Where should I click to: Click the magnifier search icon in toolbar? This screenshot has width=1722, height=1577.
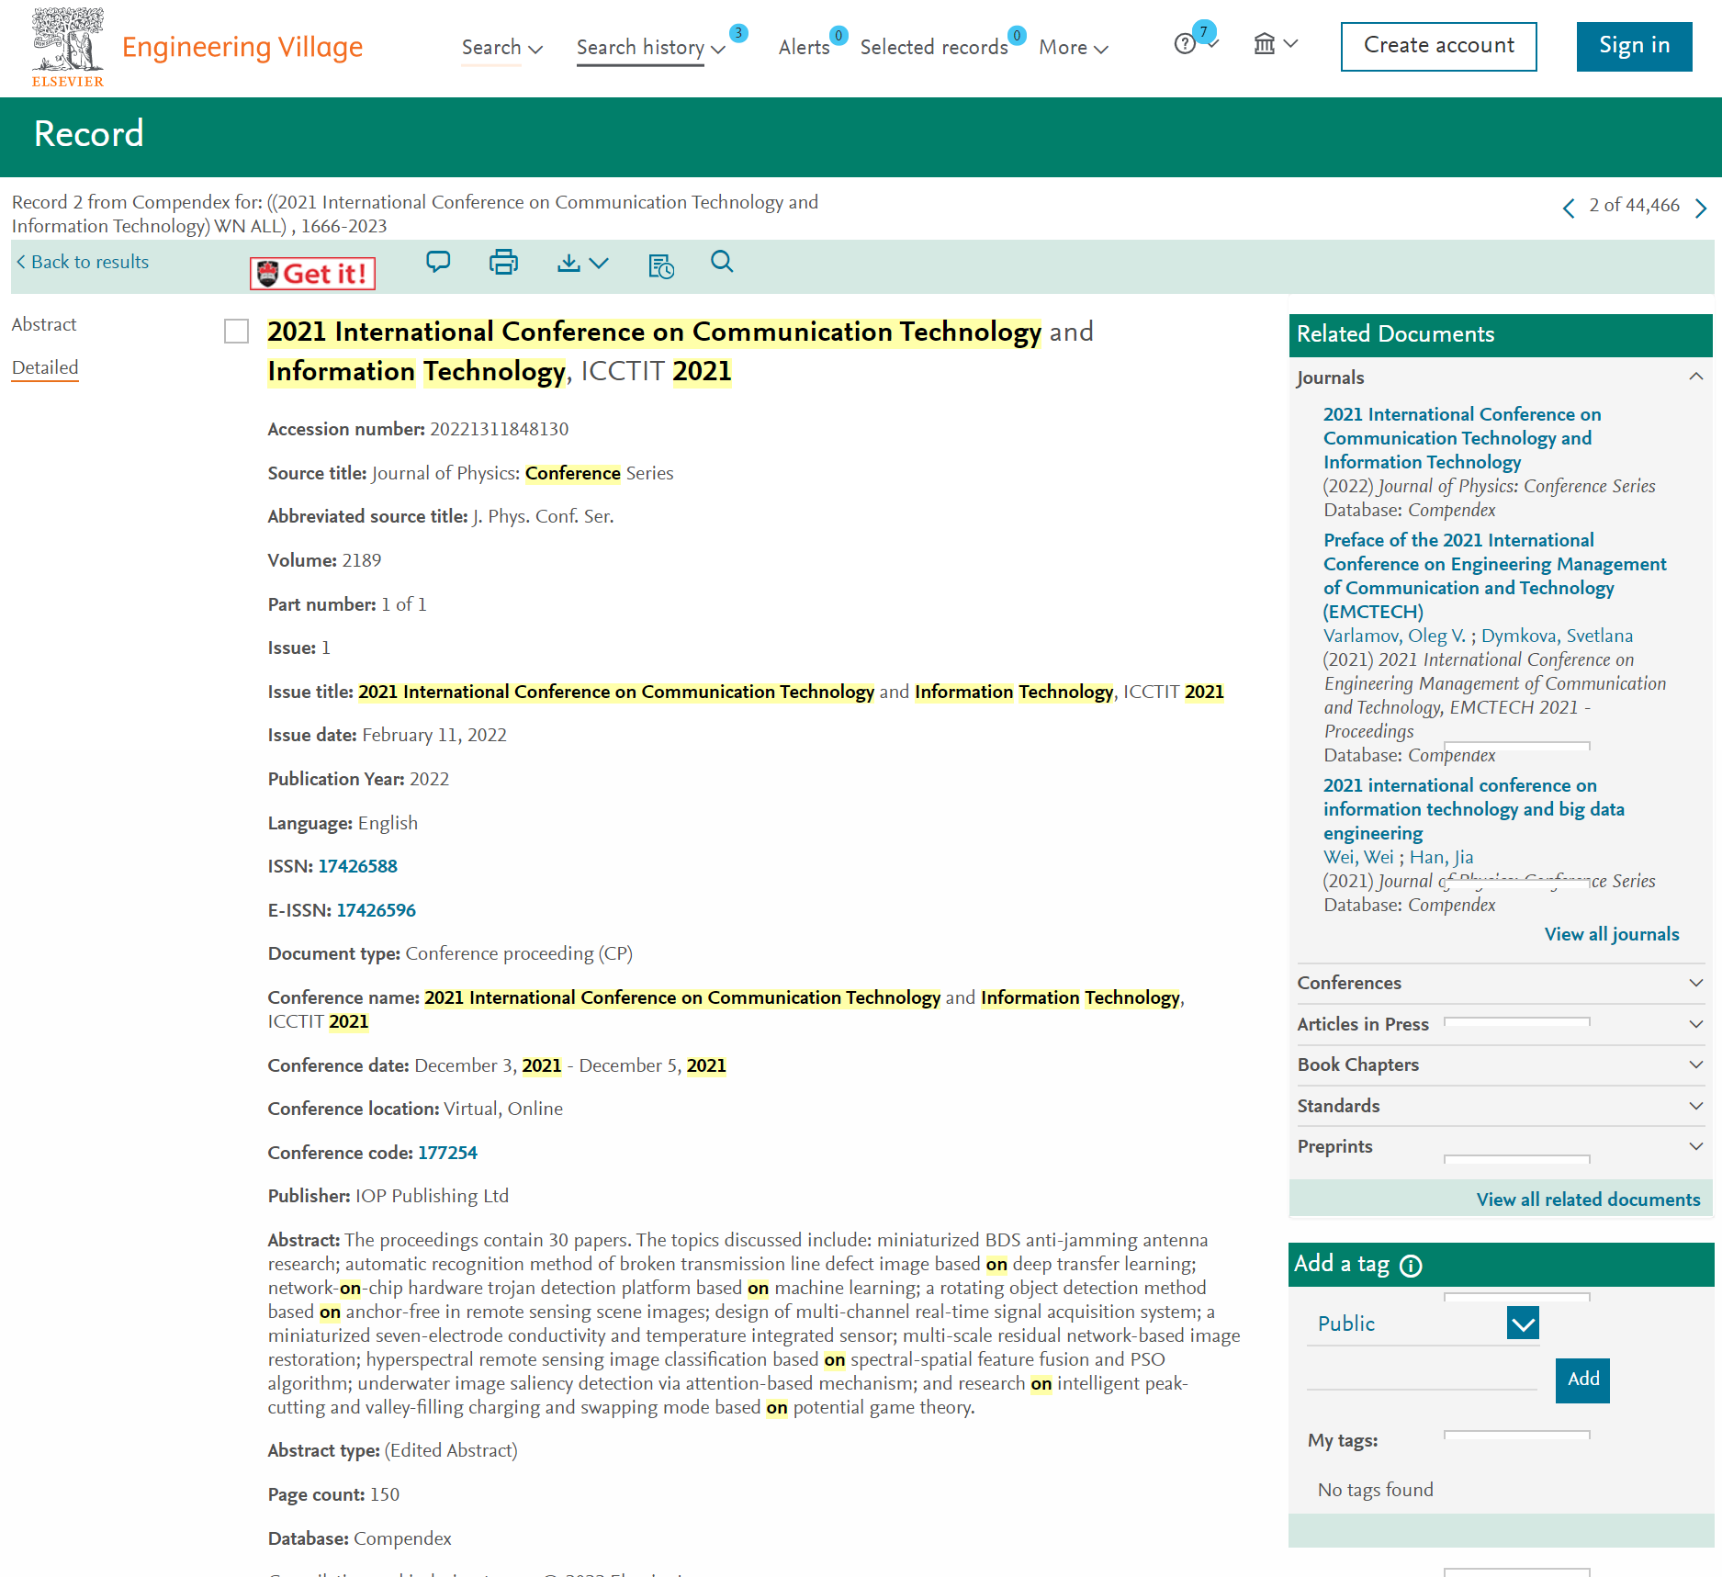pyautogui.click(x=722, y=263)
